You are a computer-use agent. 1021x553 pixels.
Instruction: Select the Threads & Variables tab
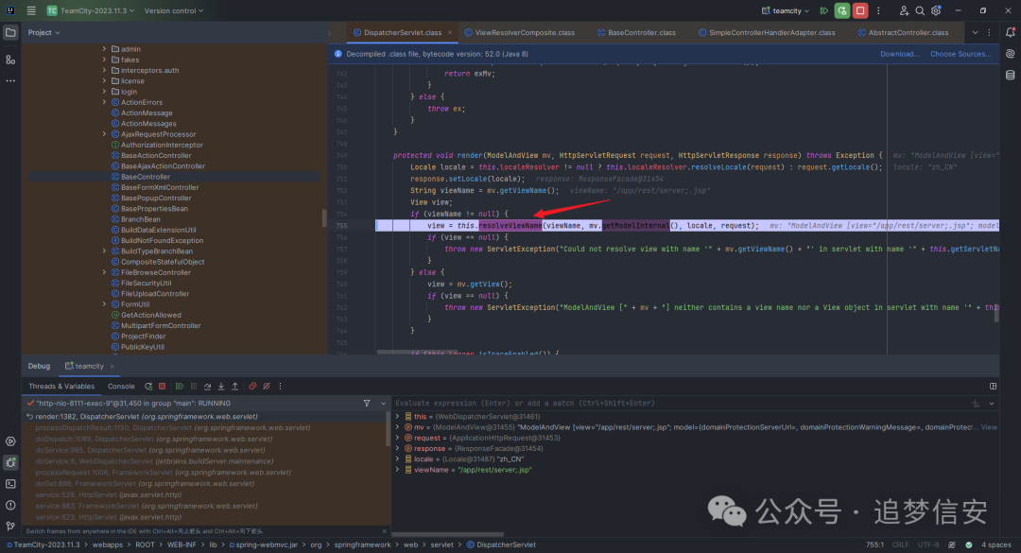[x=61, y=387]
